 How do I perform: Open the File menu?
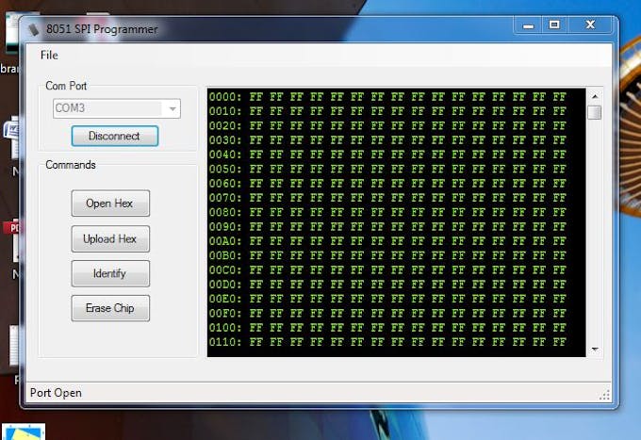(49, 56)
